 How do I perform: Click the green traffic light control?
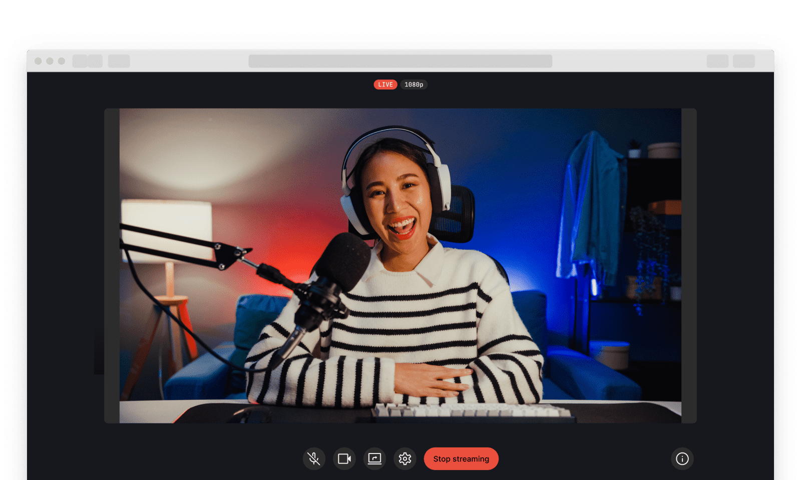(x=61, y=61)
